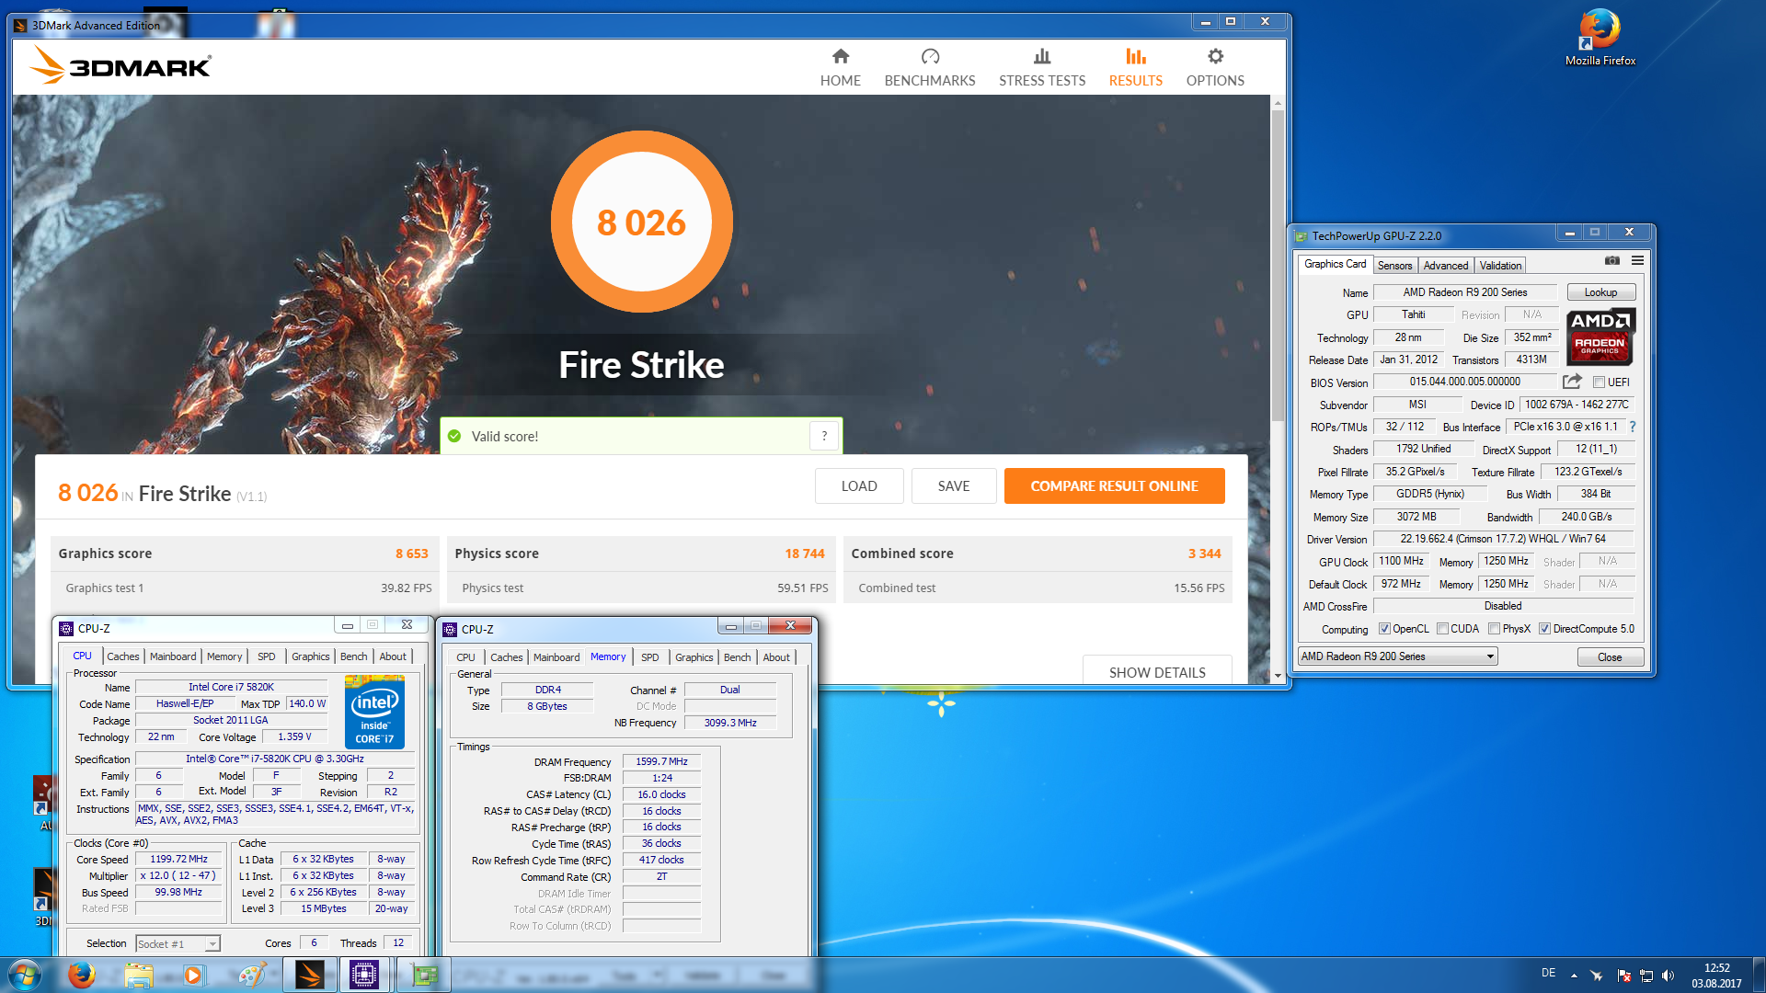Click the BIOS Version field in GPU-Z
1766x993 pixels.
coord(1464,382)
